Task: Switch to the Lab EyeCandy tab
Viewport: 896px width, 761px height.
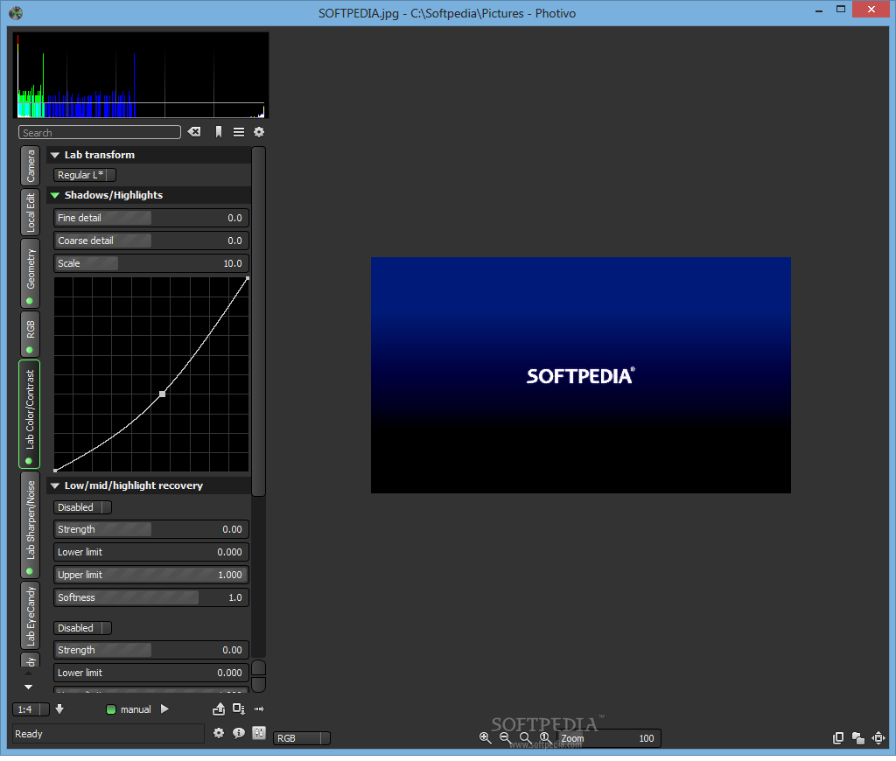Action: coord(31,615)
